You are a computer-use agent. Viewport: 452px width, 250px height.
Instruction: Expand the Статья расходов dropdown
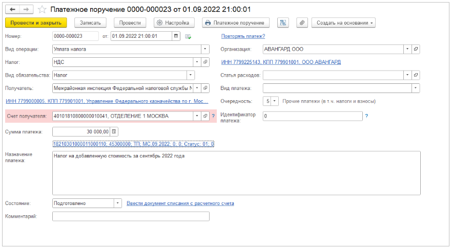tap(407, 75)
